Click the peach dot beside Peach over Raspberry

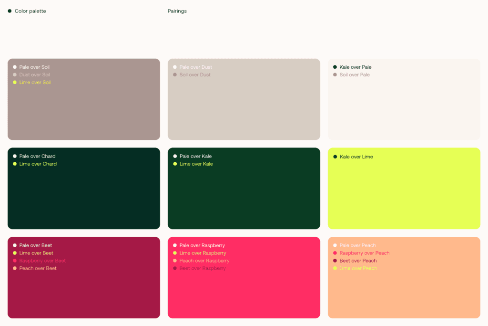coord(175,261)
